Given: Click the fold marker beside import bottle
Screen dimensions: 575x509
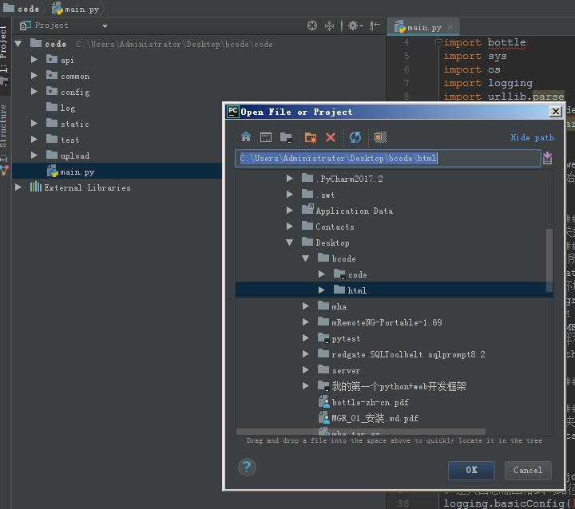Looking at the screenshot, I should pyautogui.click(x=438, y=42).
